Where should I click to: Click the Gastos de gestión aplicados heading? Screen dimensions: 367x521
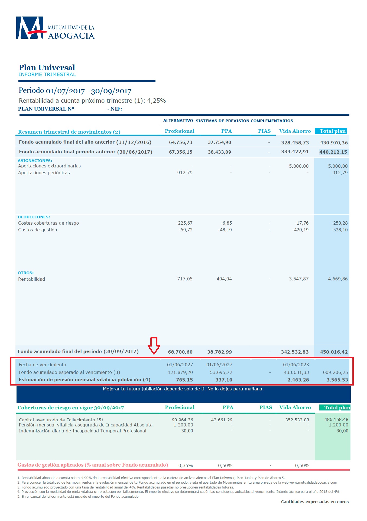[x=93, y=465]
